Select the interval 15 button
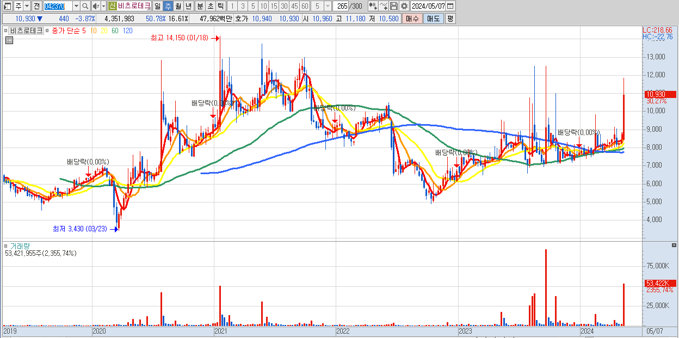 (x=274, y=6)
